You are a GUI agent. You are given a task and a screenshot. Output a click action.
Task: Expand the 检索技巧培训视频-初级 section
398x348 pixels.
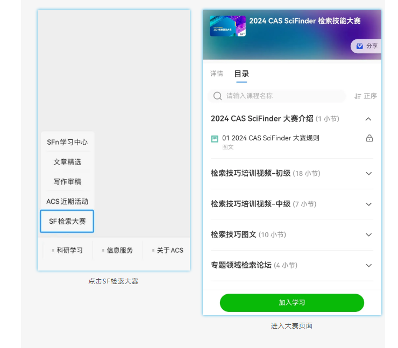[x=368, y=174]
